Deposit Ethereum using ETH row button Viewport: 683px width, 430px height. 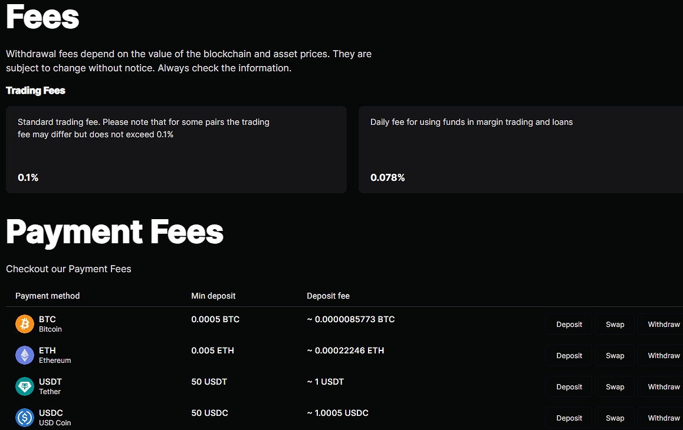[x=569, y=356]
